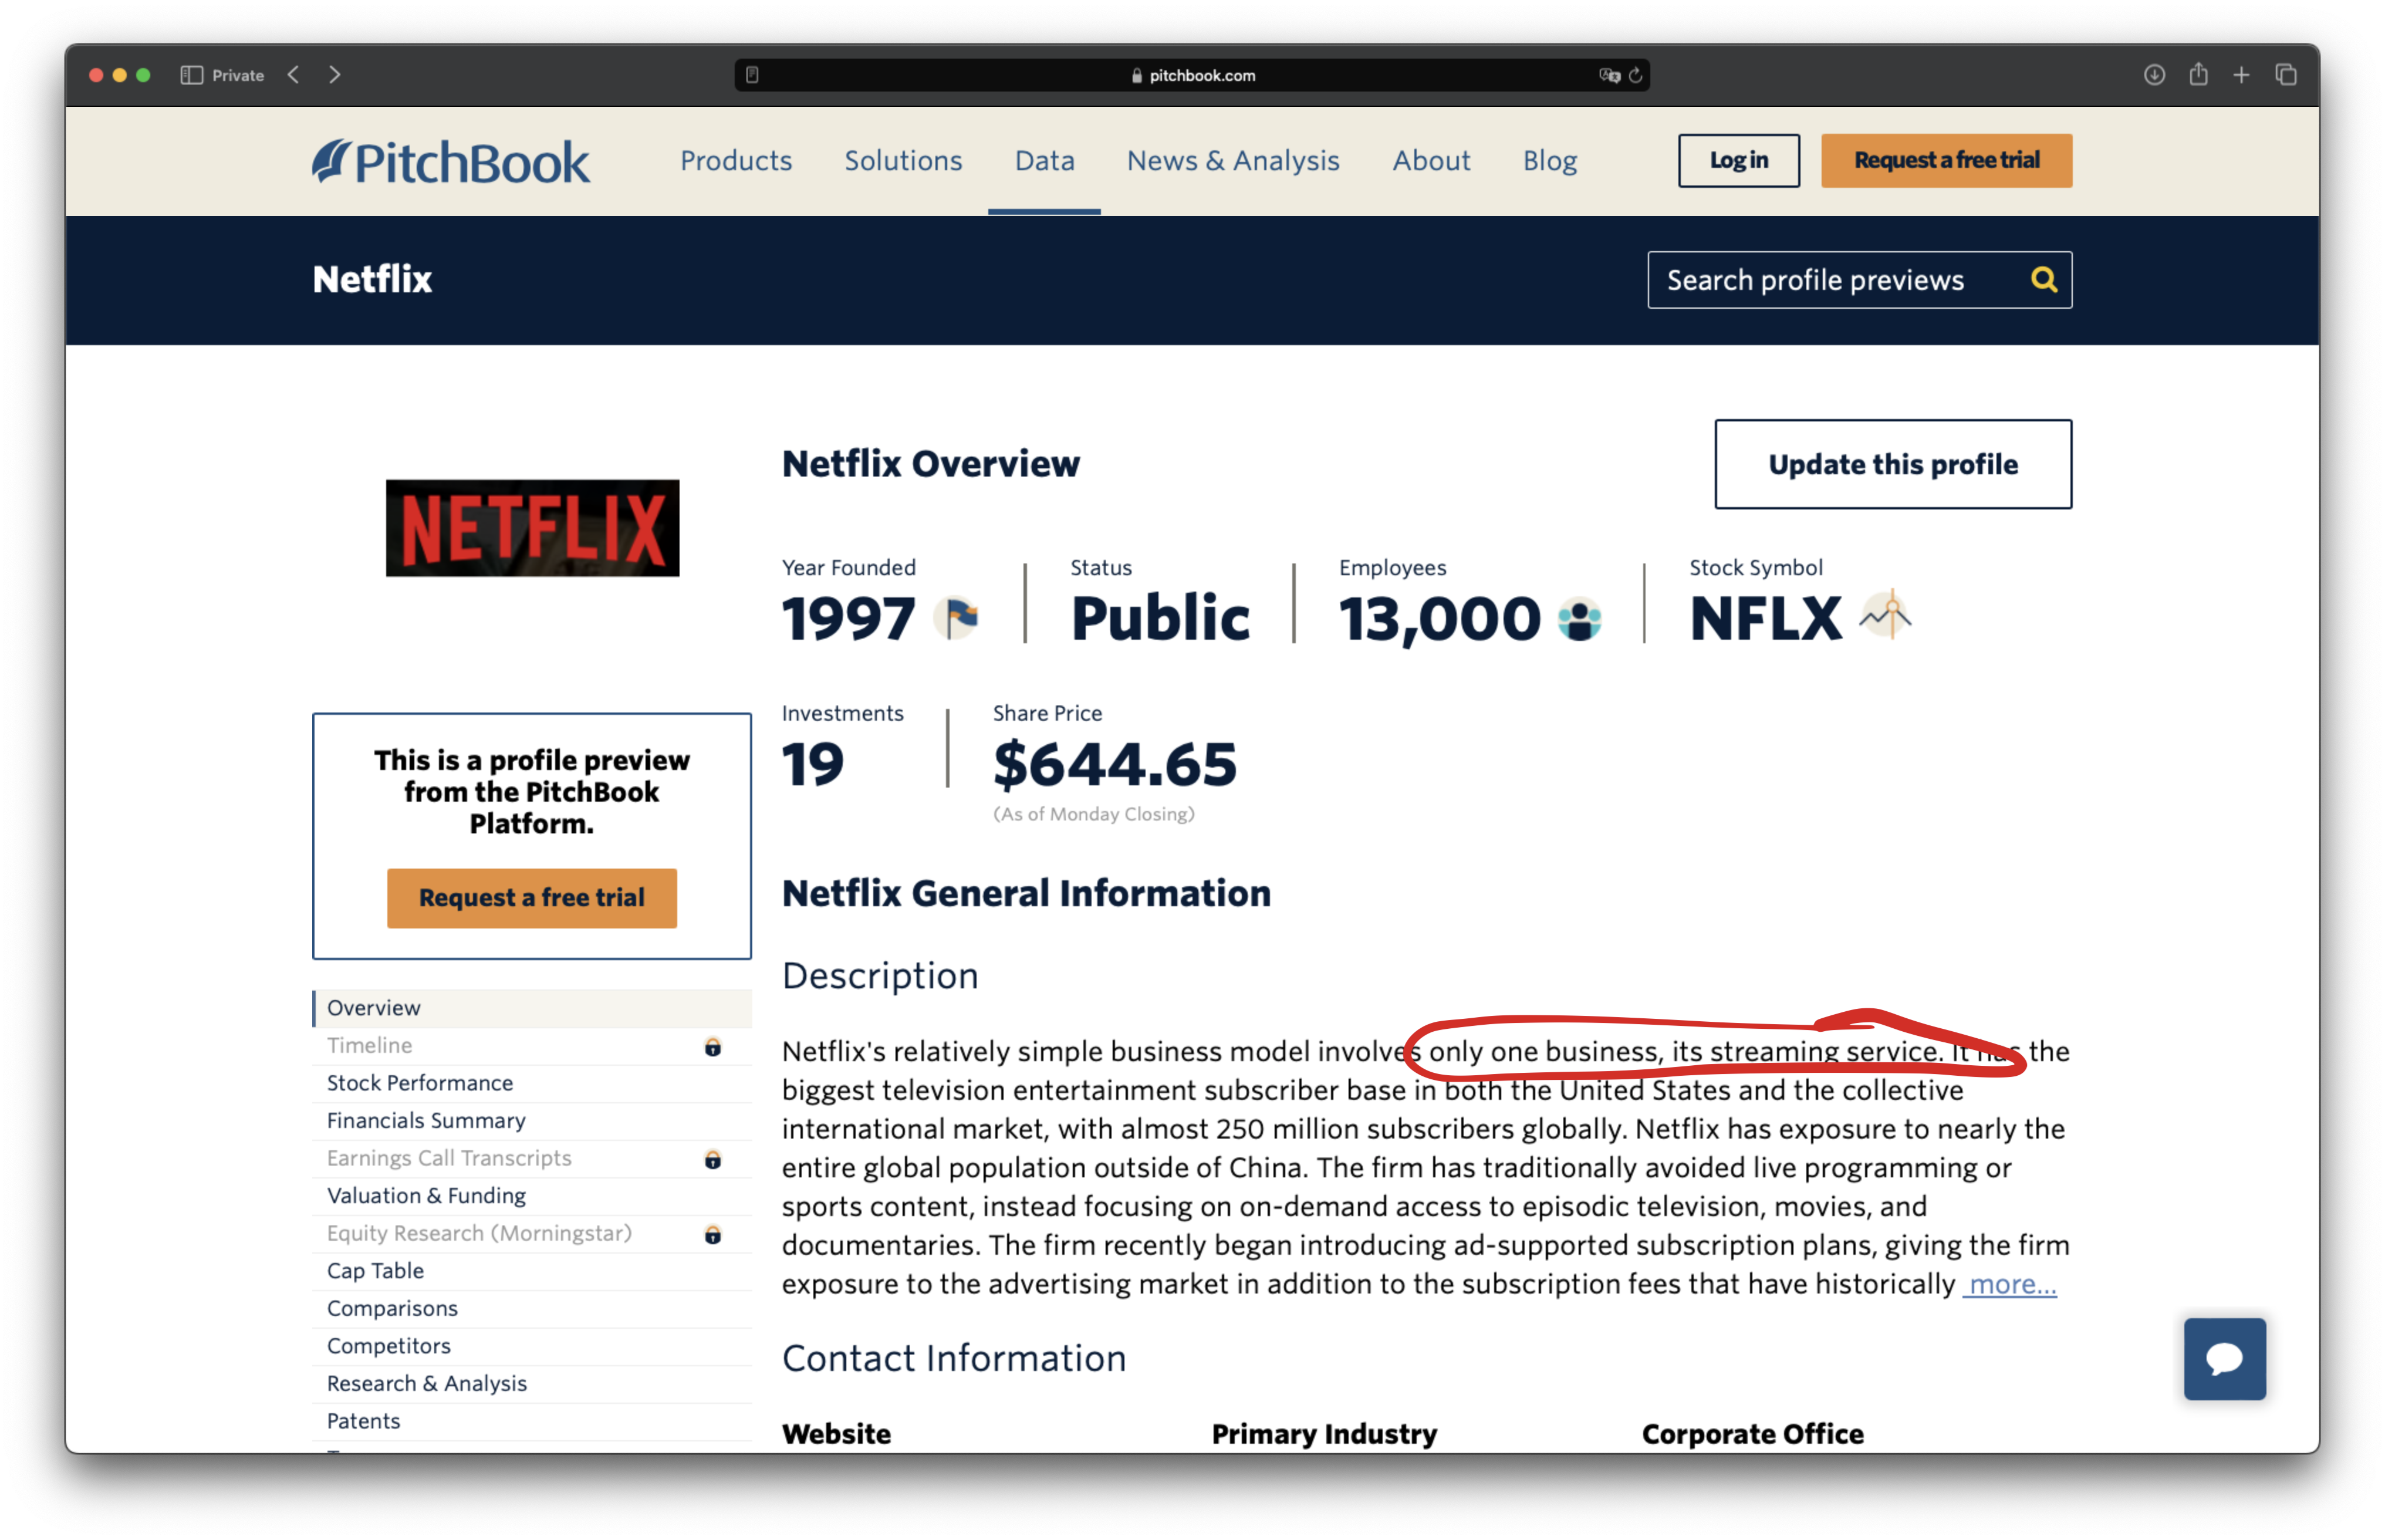Select Stock Performance in sidebar
This screenshot has height=1540, width=2385.
[420, 1083]
